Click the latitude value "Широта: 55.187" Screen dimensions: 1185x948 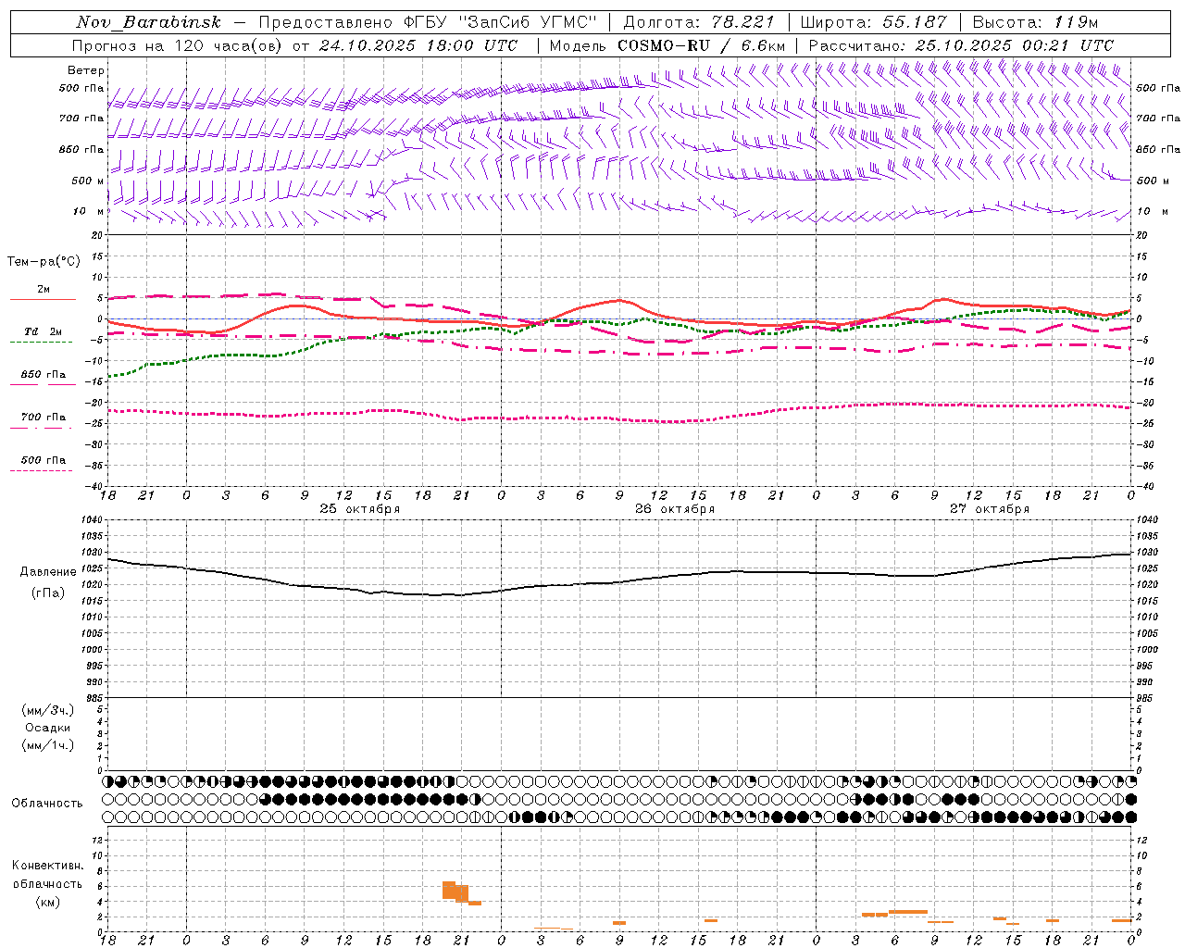coord(873,22)
